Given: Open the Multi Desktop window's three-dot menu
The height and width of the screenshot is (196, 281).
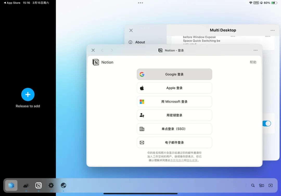Looking at the screenshot, I should click(x=273, y=30).
